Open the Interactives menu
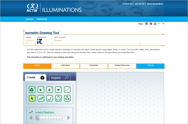Screen dimensions: 188x124 pos(42,19)
